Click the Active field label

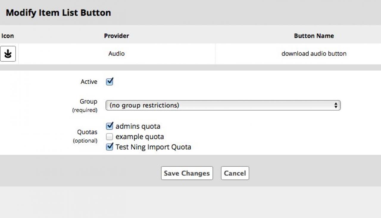point(89,82)
